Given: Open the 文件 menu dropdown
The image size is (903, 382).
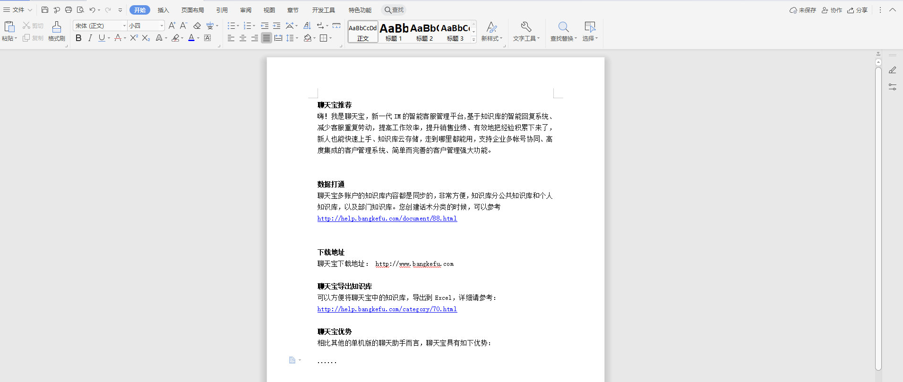Looking at the screenshot, I should 18,10.
